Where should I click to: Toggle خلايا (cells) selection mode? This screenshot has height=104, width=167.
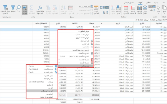click(x=153, y=10)
